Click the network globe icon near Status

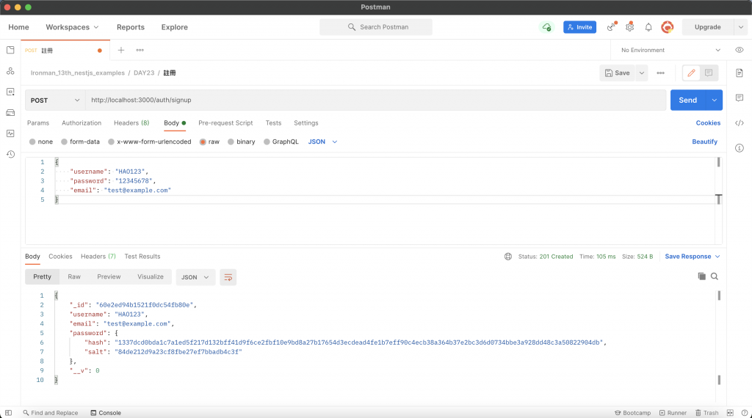[508, 257]
